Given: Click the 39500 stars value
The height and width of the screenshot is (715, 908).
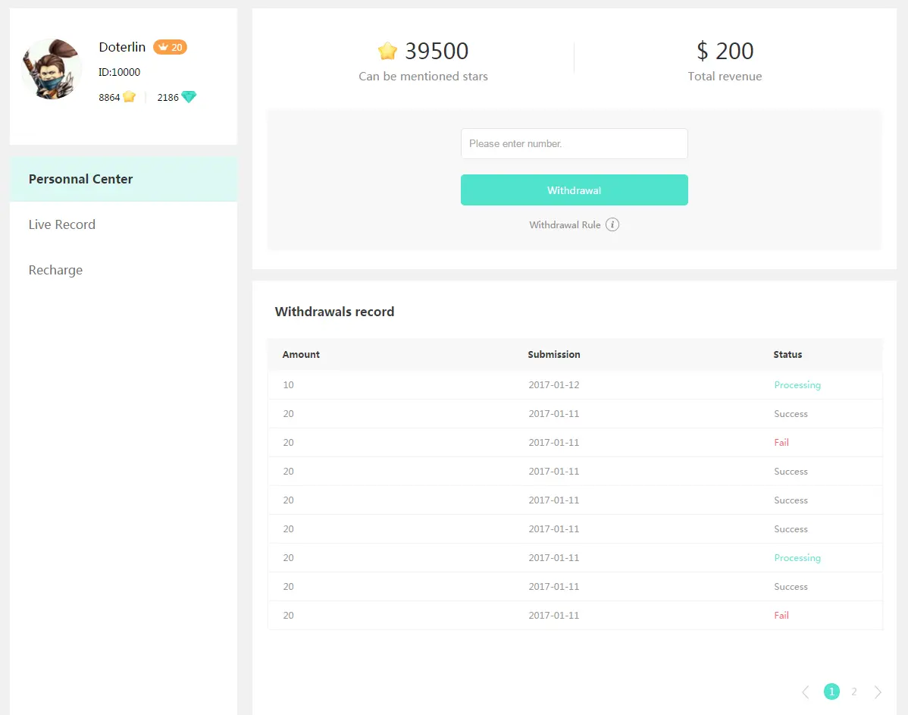Looking at the screenshot, I should pyautogui.click(x=437, y=51).
